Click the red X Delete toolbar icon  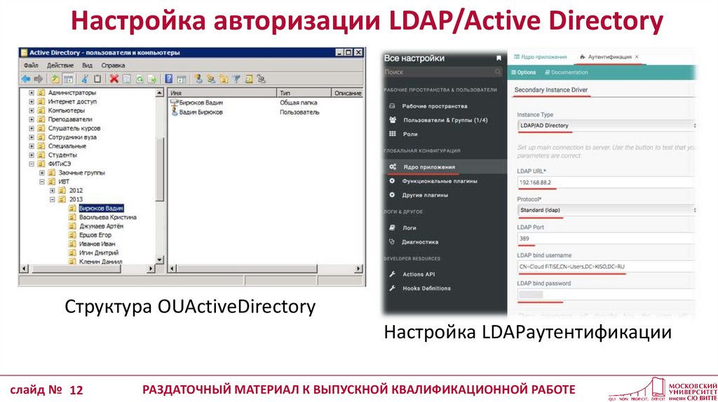click(x=114, y=79)
